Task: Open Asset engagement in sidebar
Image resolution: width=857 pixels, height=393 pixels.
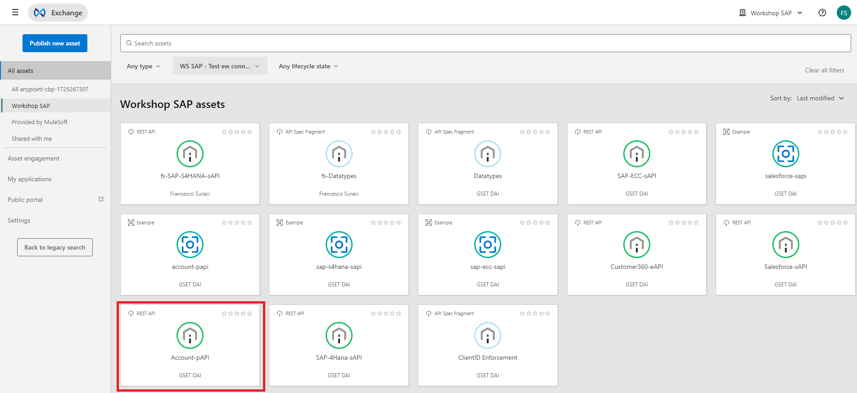Action: 33,158
